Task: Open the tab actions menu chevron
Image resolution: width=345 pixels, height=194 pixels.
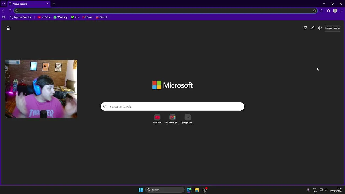Action: click(x=4, y=4)
